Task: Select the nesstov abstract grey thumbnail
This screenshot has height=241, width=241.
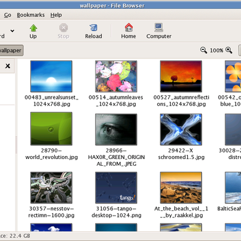Action: coord(51,187)
